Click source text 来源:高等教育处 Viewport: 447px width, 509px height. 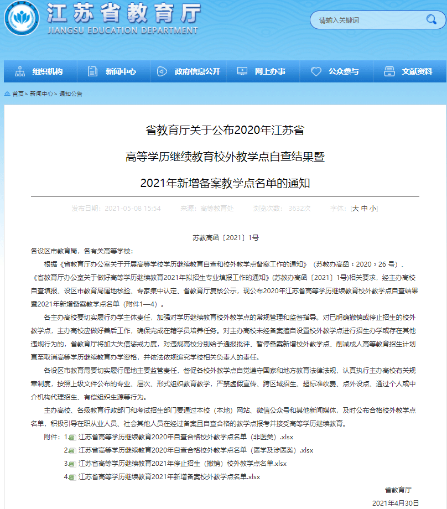point(207,209)
